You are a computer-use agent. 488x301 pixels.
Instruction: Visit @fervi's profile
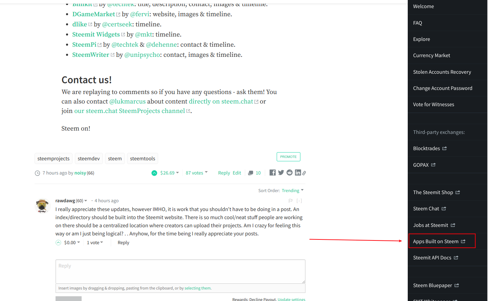click(x=140, y=14)
